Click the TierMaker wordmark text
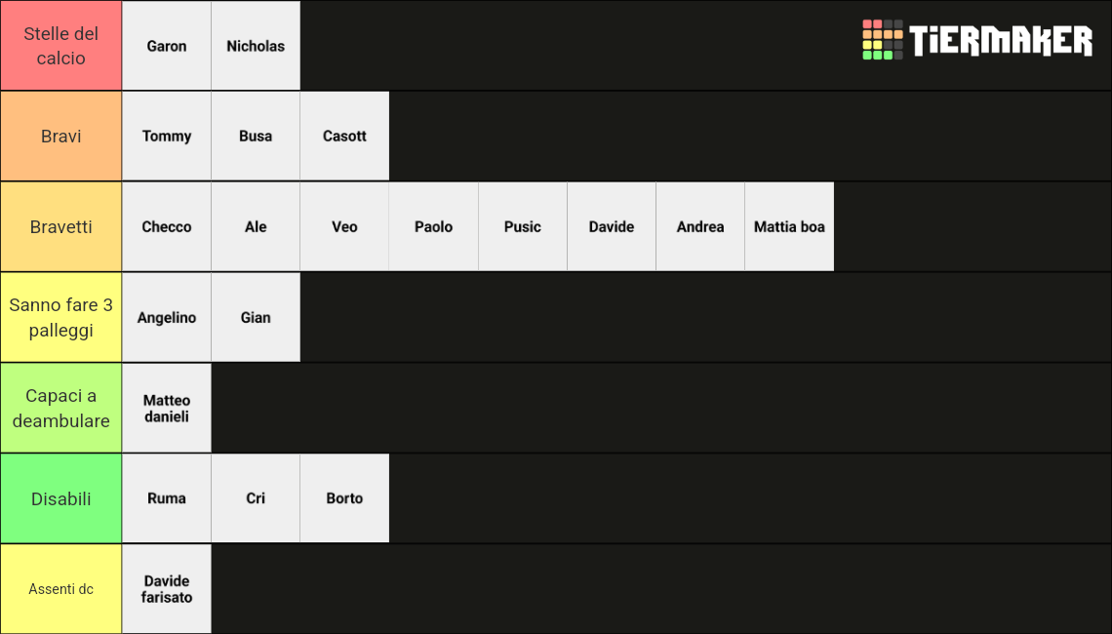Viewport: 1112px width, 634px height. [1001, 40]
